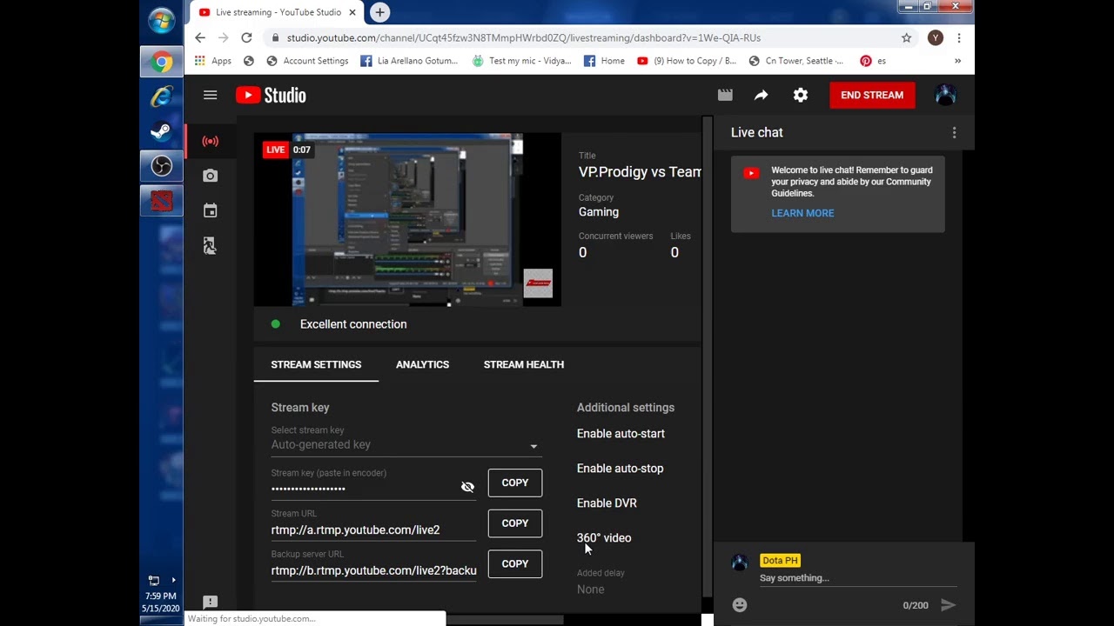Click the Excellent connection status text
The height and width of the screenshot is (626, 1114).
(353, 324)
